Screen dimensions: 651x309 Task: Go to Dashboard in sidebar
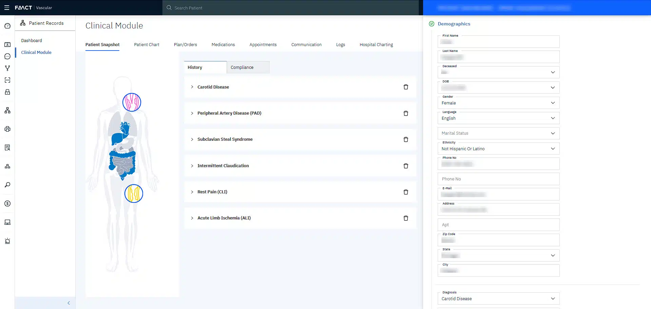tap(32, 40)
